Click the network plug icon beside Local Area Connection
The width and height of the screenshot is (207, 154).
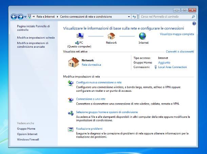click(x=156, y=67)
